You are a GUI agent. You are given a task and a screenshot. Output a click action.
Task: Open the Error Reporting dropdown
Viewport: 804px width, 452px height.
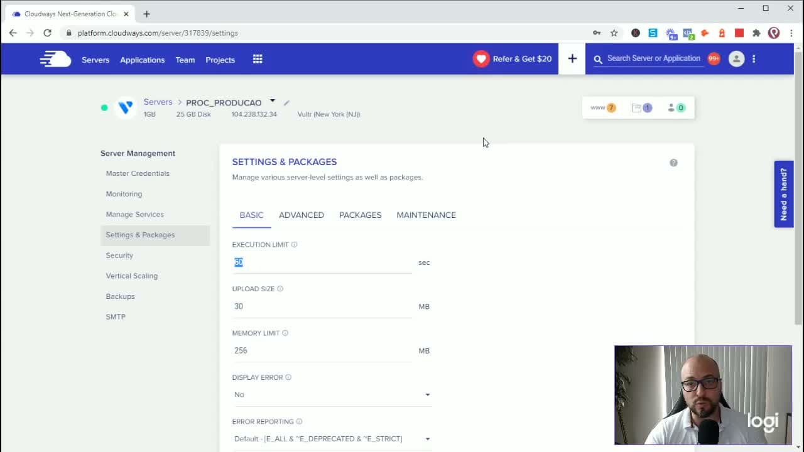(x=332, y=439)
